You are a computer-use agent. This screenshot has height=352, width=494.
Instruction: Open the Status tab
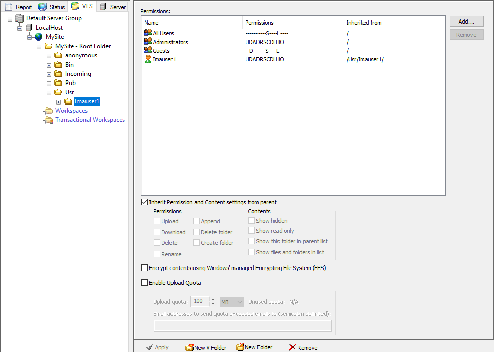pos(52,7)
